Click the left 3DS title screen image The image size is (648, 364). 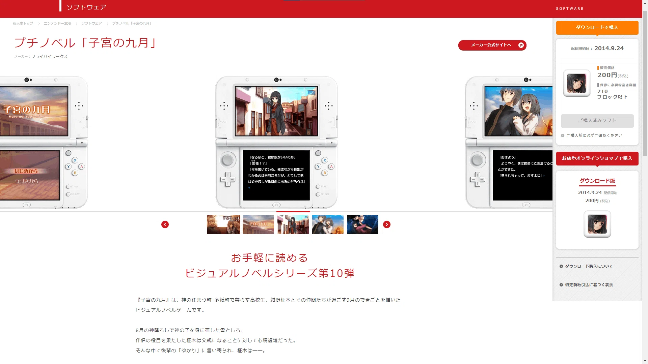[x=34, y=111]
